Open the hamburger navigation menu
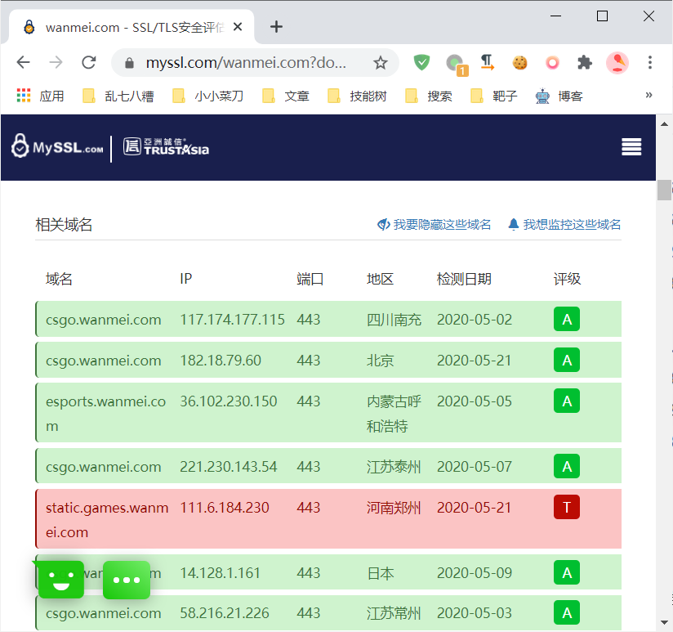Screen dimensions: 673x632 631,147
